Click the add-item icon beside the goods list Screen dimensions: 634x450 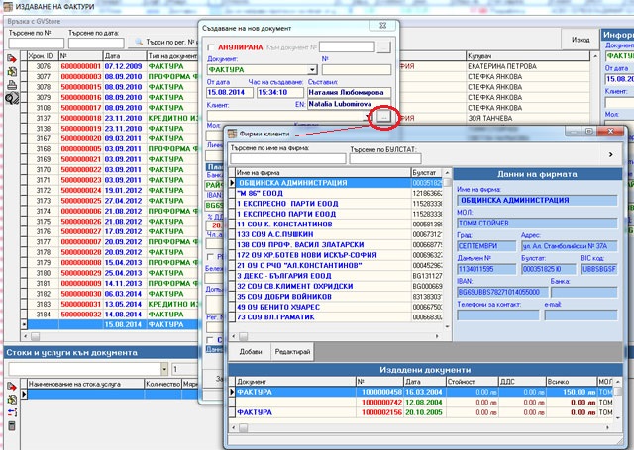tap(12, 387)
